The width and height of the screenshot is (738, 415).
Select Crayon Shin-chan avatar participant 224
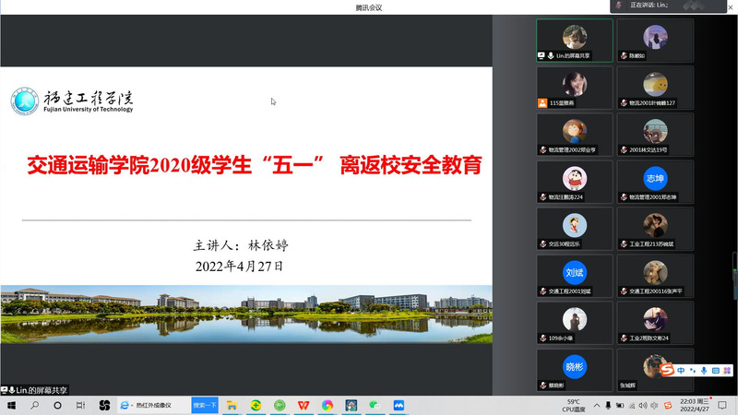574,178
